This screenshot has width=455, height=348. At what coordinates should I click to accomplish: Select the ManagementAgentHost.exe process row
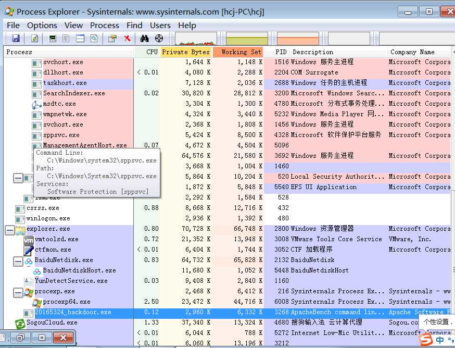[228, 146]
